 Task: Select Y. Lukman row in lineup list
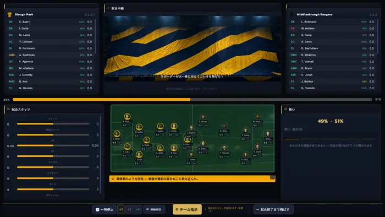point(51,41)
